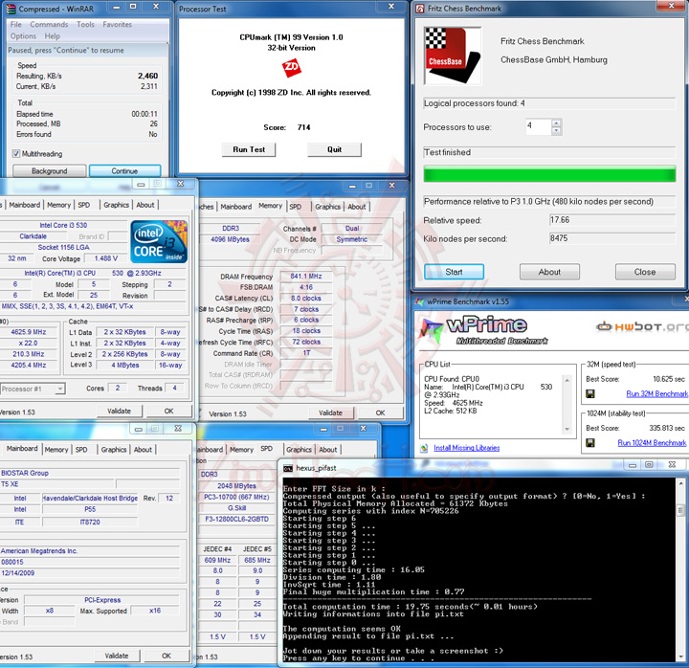Screen dimensions: 689x668
Task: Click OK in the CPU tab window
Action: (168, 411)
